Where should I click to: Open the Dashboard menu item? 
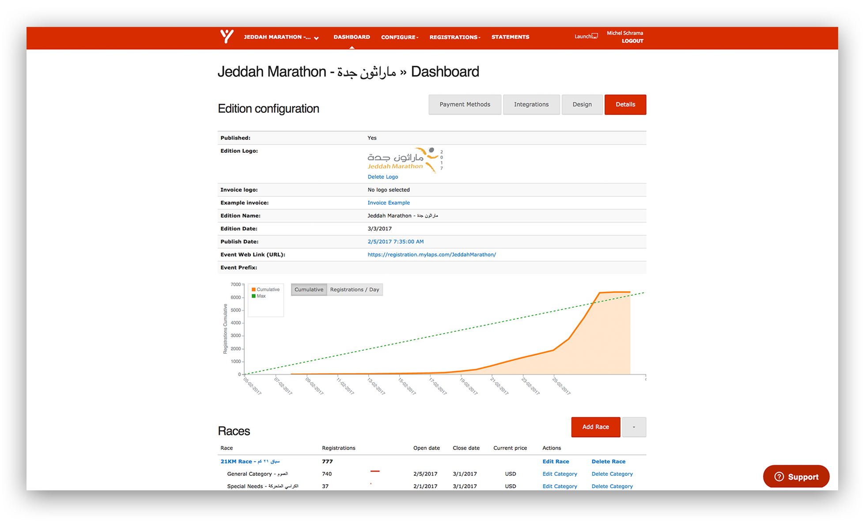pos(352,37)
